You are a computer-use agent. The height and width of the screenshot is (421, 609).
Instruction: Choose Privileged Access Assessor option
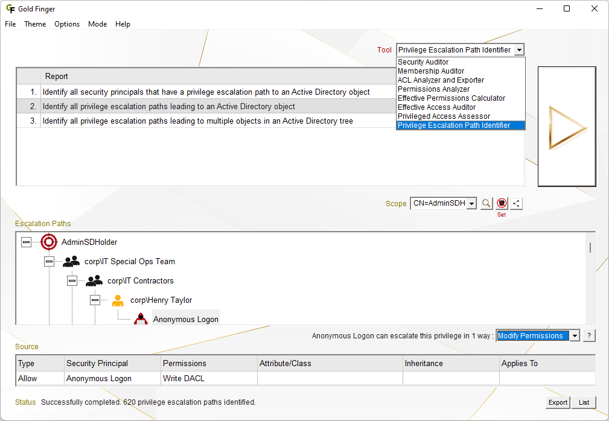point(461,116)
